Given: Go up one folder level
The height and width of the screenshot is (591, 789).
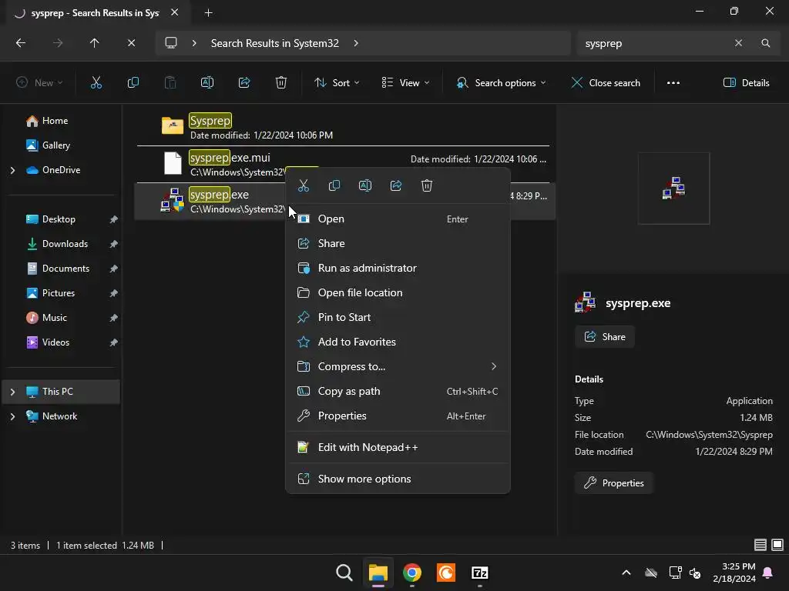Looking at the screenshot, I should [94, 43].
